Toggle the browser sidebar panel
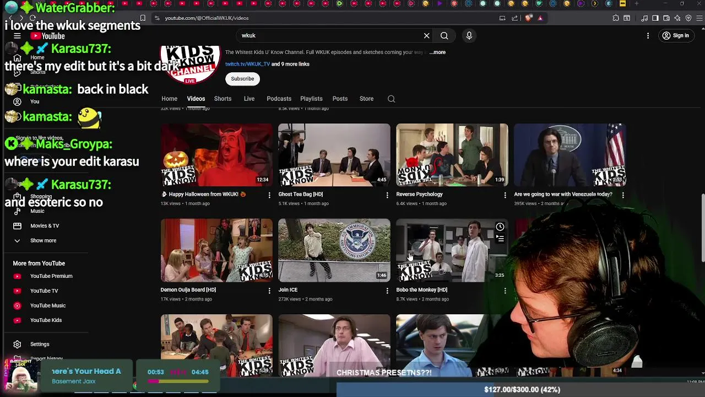The width and height of the screenshot is (705, 397). click(655, 18)
